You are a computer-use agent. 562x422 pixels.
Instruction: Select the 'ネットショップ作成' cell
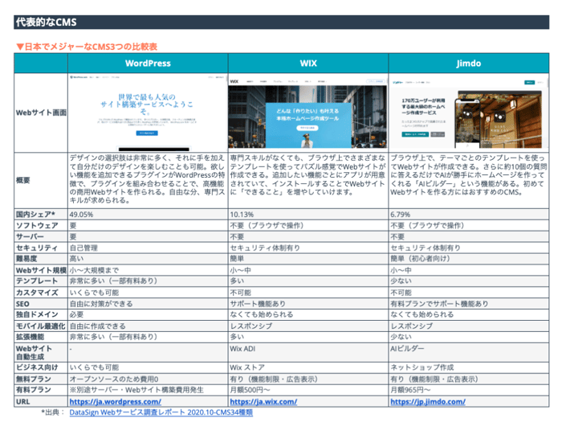[x=421, y=367]
